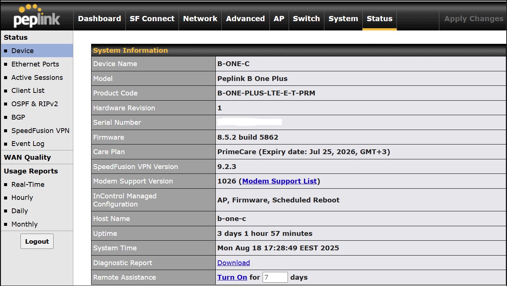Select host name value b-one-c
507x286 pixels.
click(x=232, y=219)
